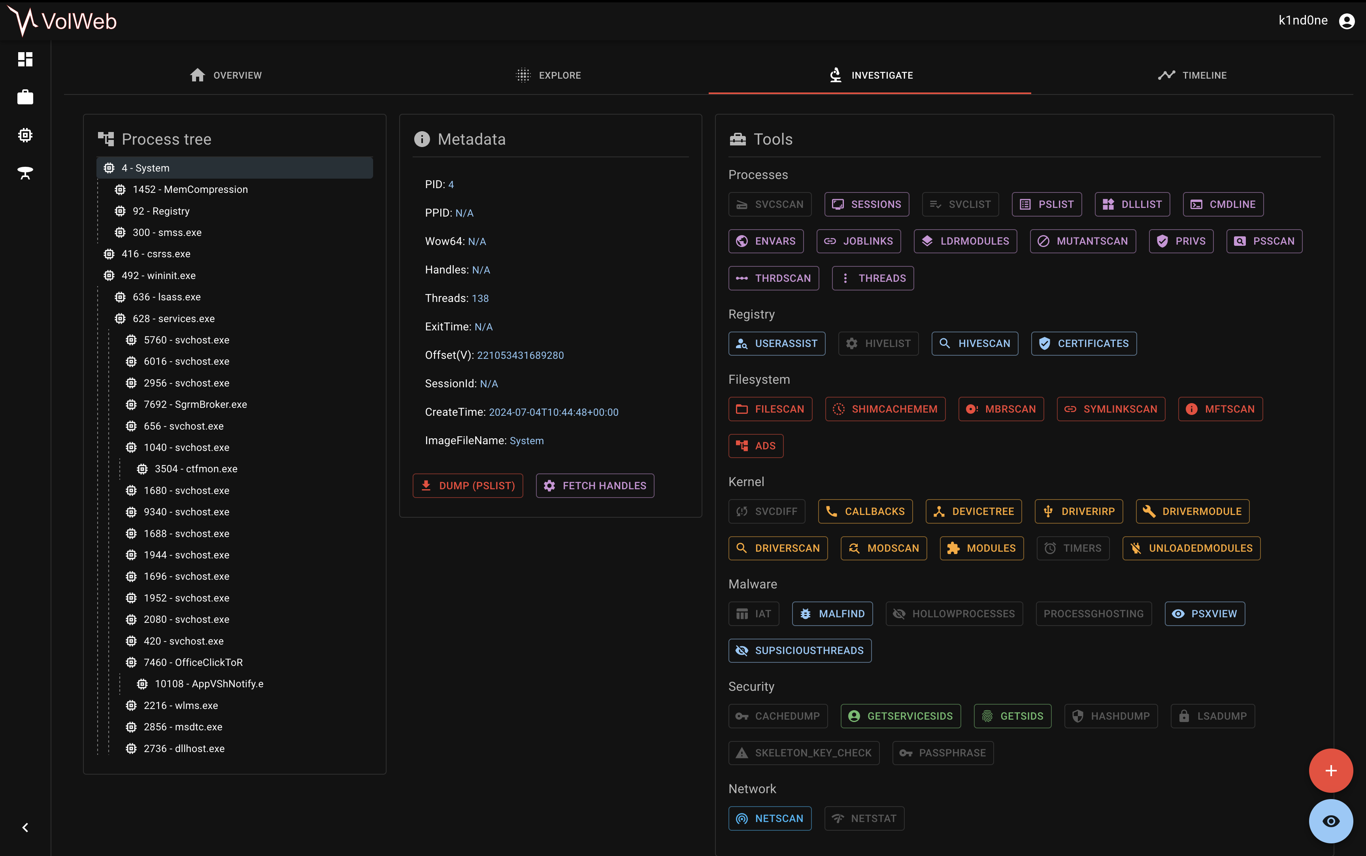Click the FETCH HANDLES button
Screen dimensions: 1366x856
(594, 485)
